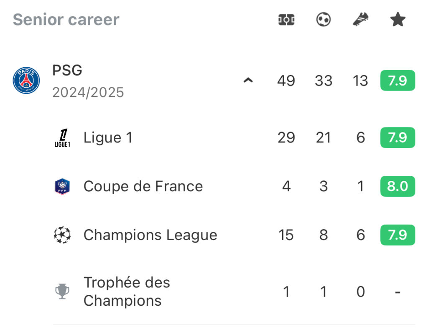
Task: Open the Coupe de France competition row
Action: [234, 186]
